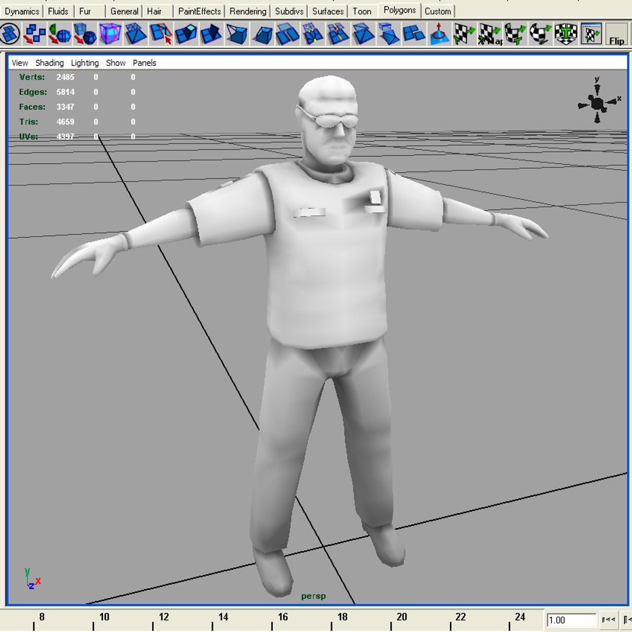Open the Lighting panel menu

85,63
